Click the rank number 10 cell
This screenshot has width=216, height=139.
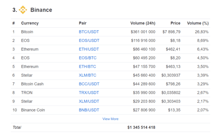coord(14,110)
